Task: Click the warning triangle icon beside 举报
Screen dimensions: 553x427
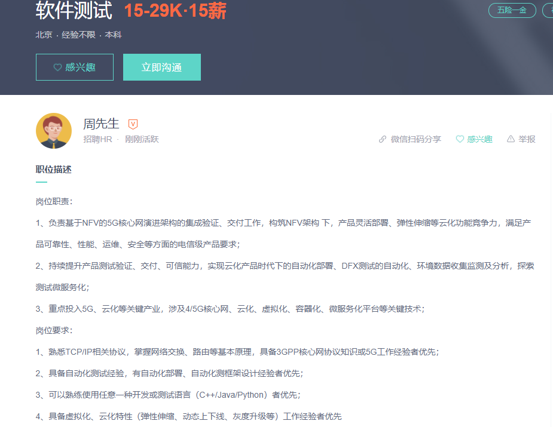Action: pos(511,139)
